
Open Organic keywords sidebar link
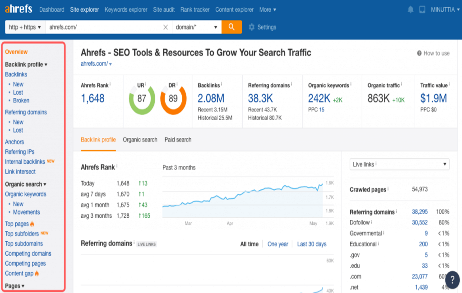(x=26, y=194)
